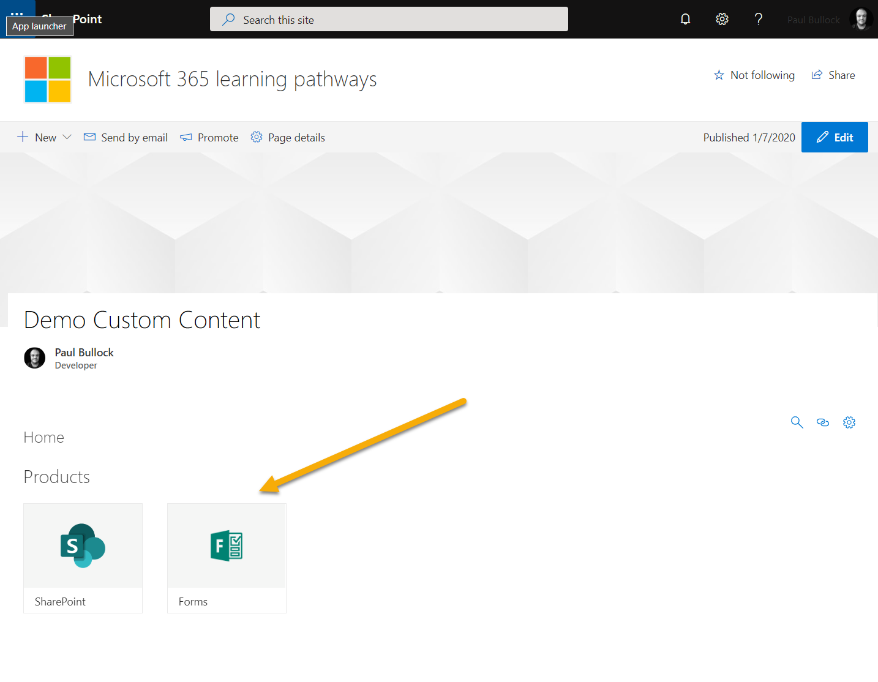Click the search icon in the learning pathways web part
Image resolution: width=878 pixels, height=682 pixels.
(797, 422)
